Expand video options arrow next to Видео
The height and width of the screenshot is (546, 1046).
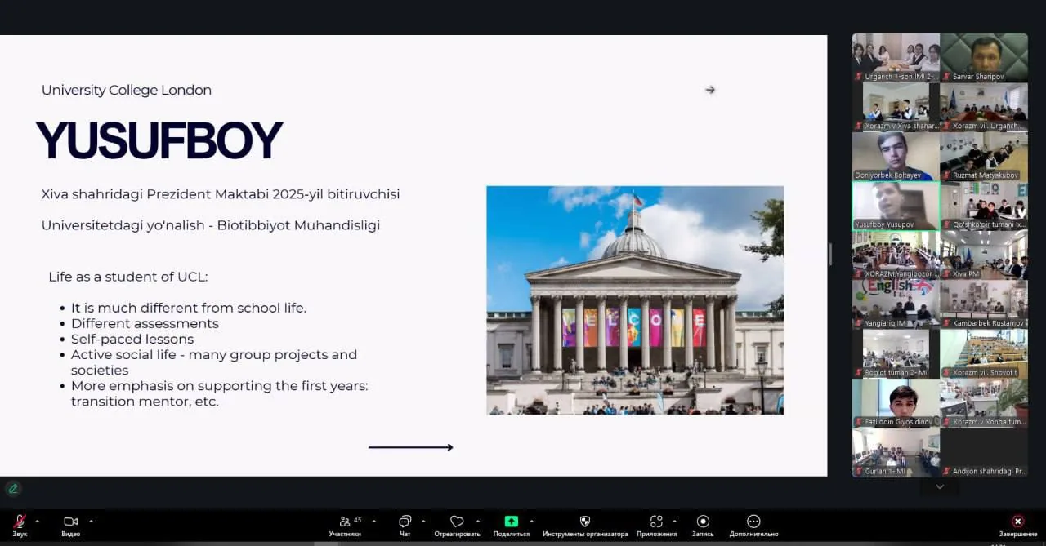(x=91, y=521)
